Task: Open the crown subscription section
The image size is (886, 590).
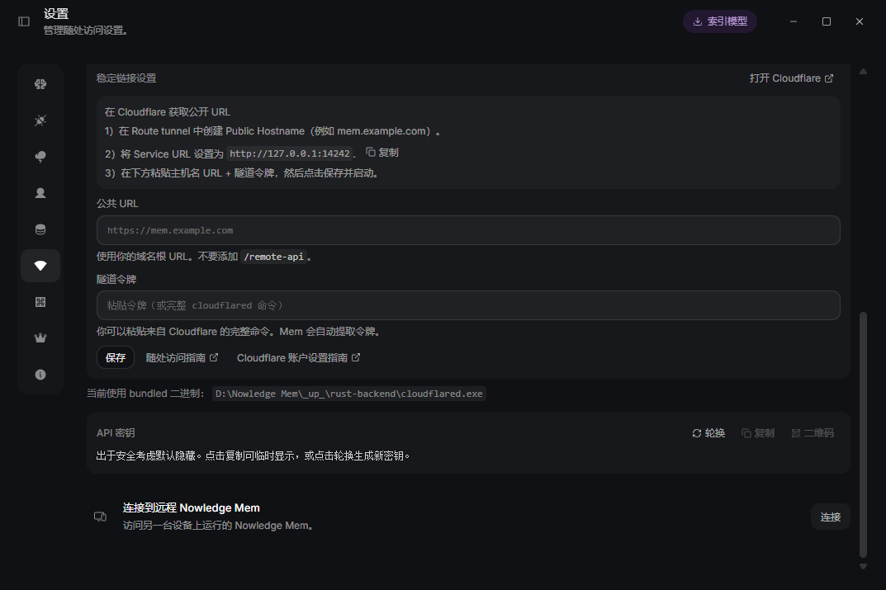Action: [40, 338]
